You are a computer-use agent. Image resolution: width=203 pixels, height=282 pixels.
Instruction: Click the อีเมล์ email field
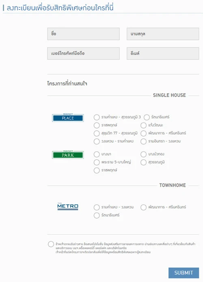[163, 53]
